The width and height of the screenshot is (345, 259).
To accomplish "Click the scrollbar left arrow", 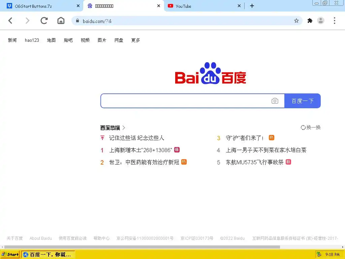I will click(2, 247).
